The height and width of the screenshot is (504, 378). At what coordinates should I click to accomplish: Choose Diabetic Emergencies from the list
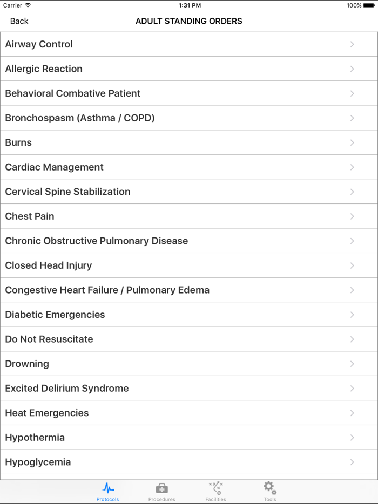[55, 315]
